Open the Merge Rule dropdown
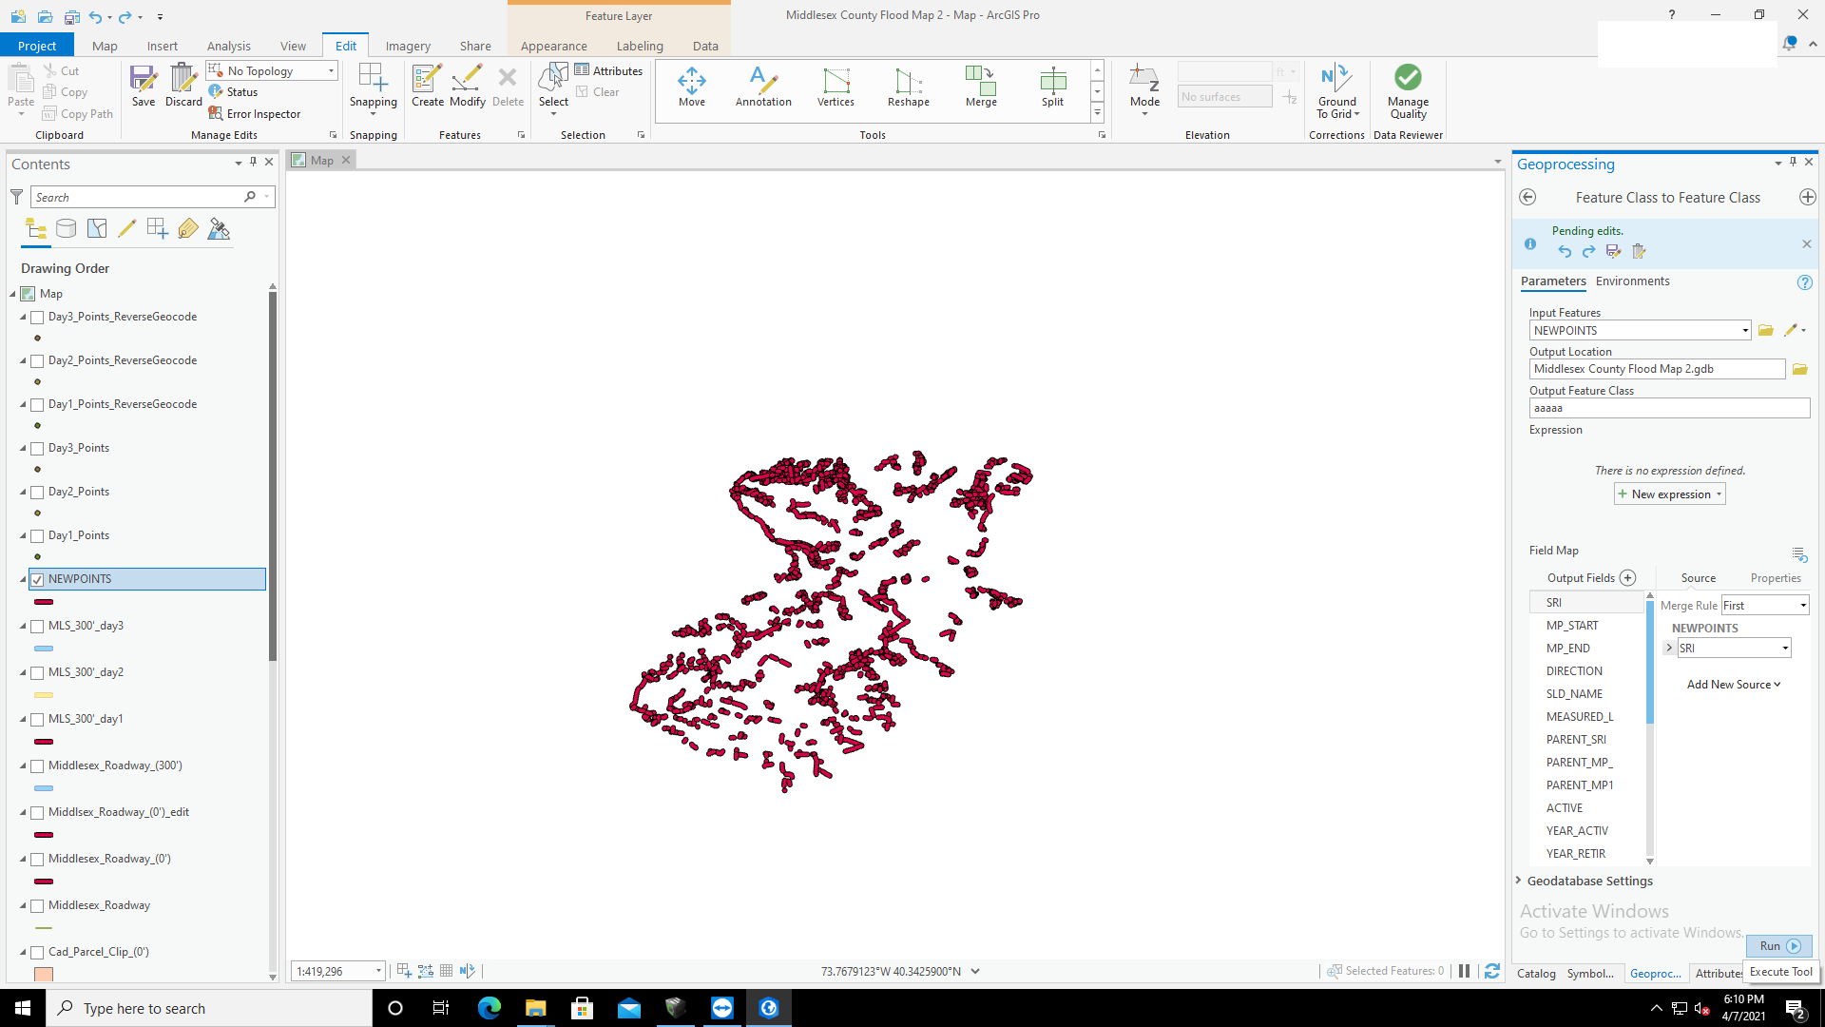This screenshot has height=1027, width=1825. 1765,606
